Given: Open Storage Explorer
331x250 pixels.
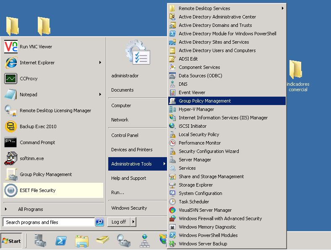Looking at the screenshot, I should [227, 185].
